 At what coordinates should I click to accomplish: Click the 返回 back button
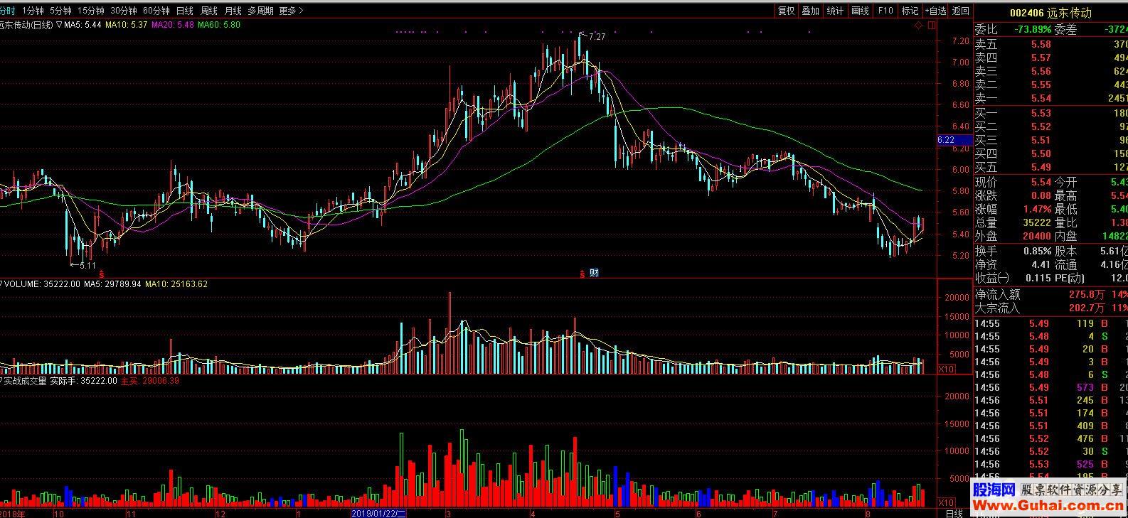pos(961,11)
